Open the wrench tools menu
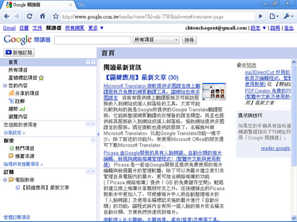The height and width of the screenshot is (222, 297). point(289,16)
